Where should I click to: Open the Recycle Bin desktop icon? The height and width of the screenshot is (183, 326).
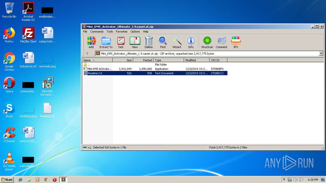point(9,10)
